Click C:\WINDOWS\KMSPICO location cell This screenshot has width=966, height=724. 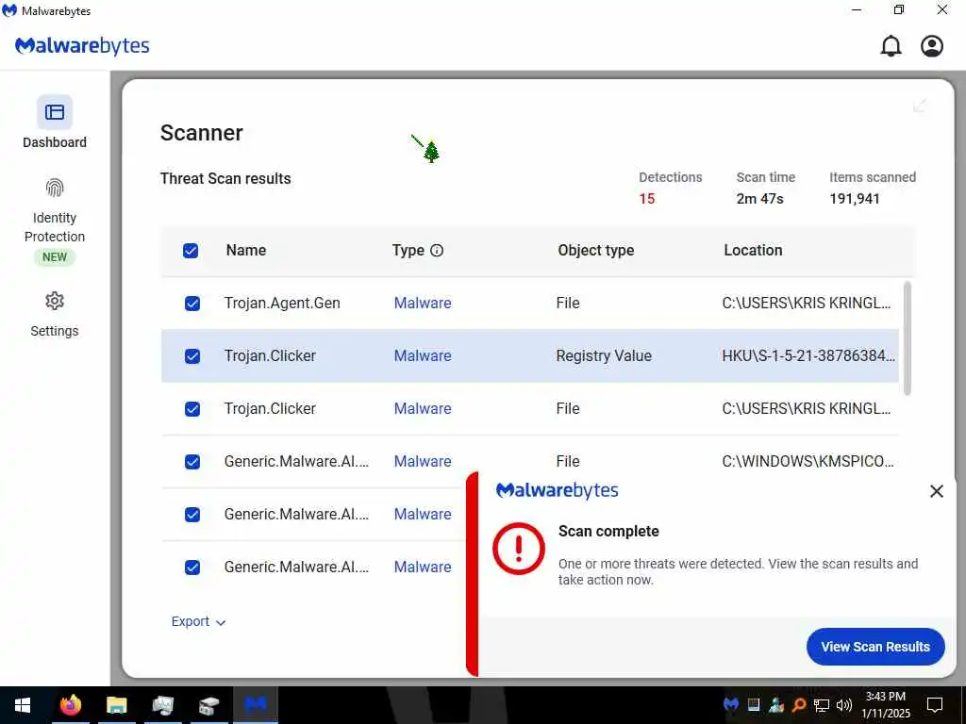point(808,462)
